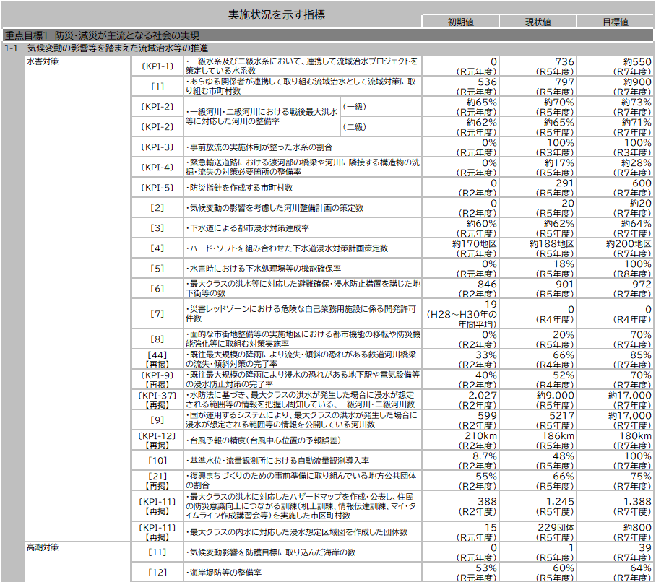Click the 下水道による都市浸水対策達成率 text

click(x=247, y=228)
